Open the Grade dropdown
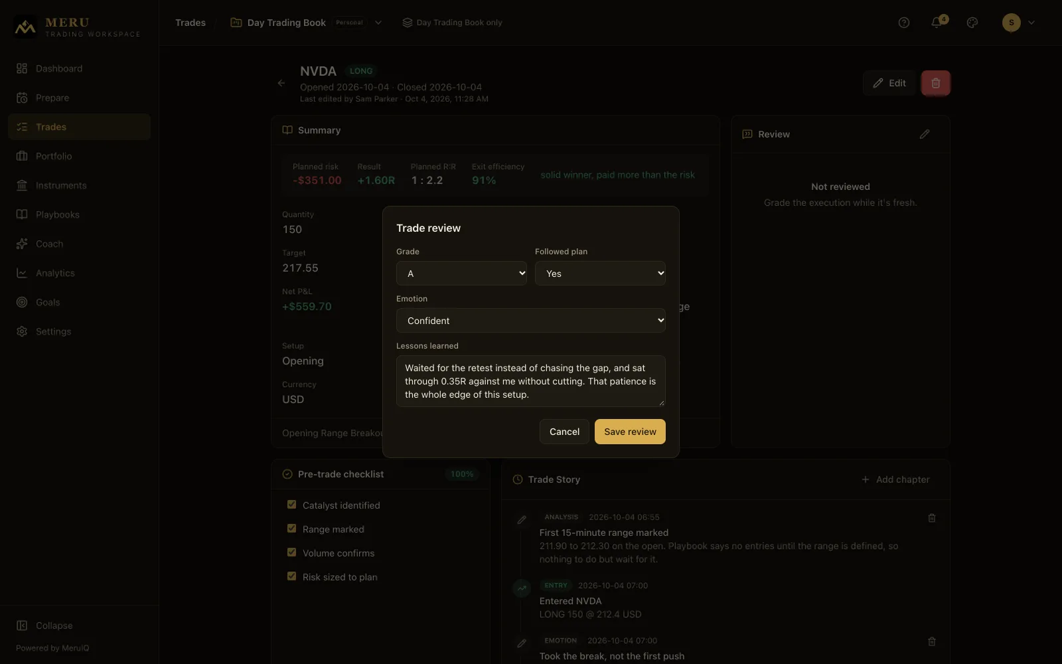The image size is (1062, 664). coord(461,274)
